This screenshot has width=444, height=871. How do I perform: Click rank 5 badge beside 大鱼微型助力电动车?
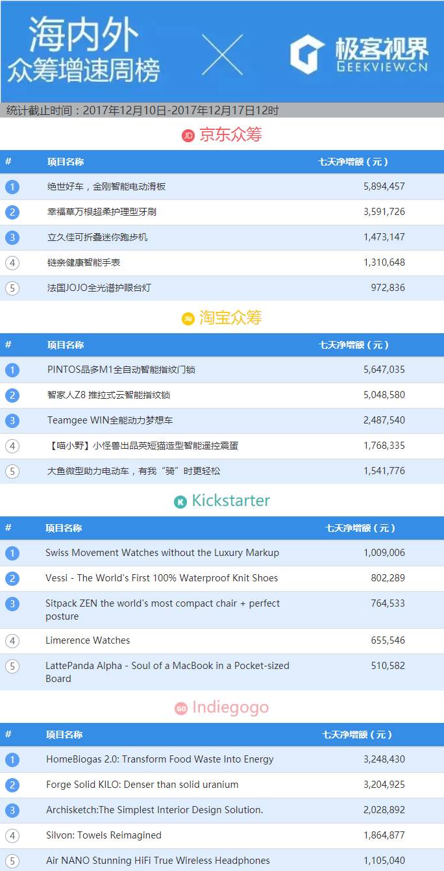tap(12, 472)
